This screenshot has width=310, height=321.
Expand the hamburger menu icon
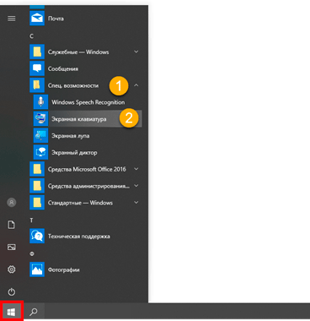click(12, 19)
